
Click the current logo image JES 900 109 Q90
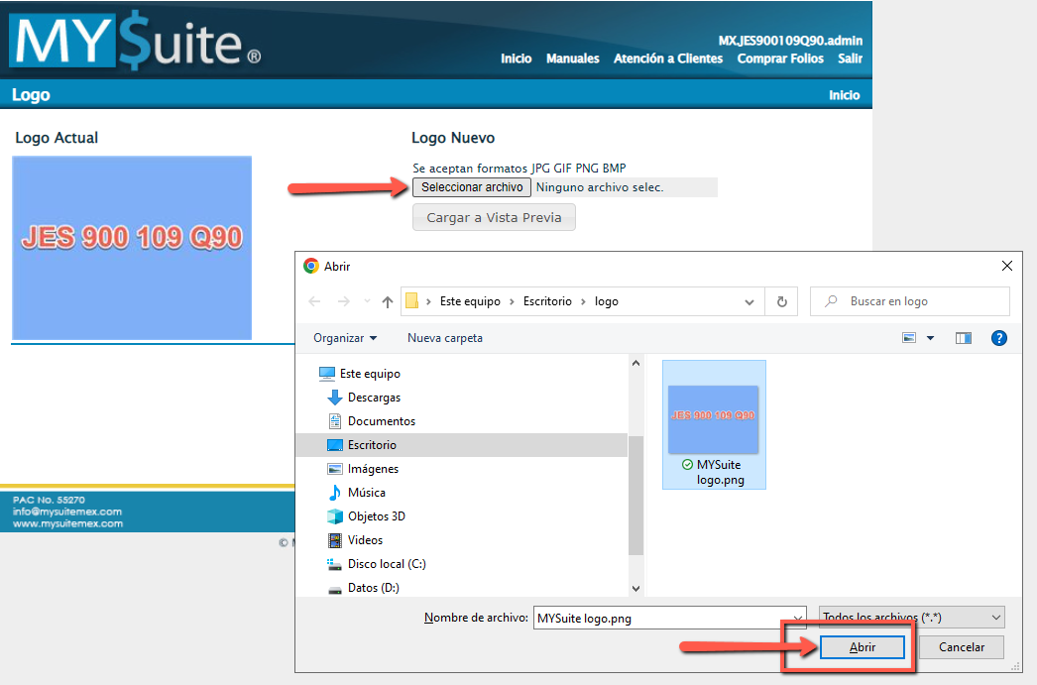(132, 248)
